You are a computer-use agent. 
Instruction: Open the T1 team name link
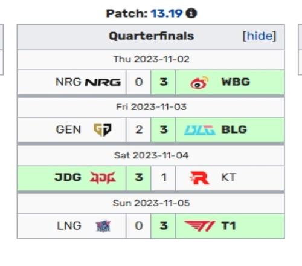[x=228, y=225]
